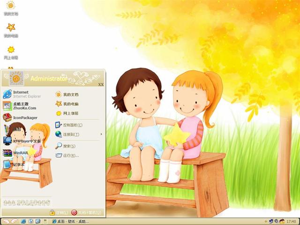The image size is (300, 225).
Task: Launch IconPackager from the Start menu
Action: (x=20, y=118)
